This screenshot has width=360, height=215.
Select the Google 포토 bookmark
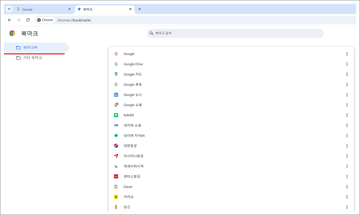pos(231,84)
